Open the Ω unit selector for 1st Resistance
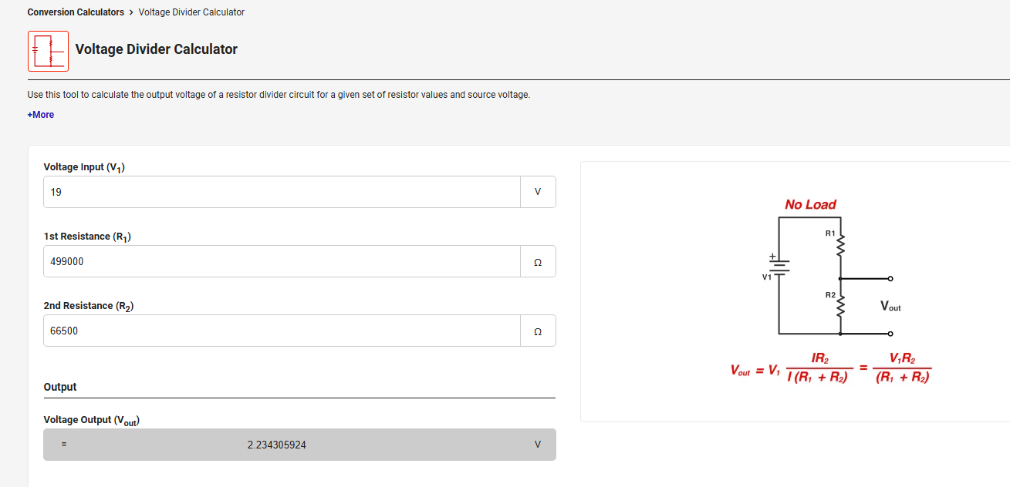1010x487 pixels. [538, 261]
